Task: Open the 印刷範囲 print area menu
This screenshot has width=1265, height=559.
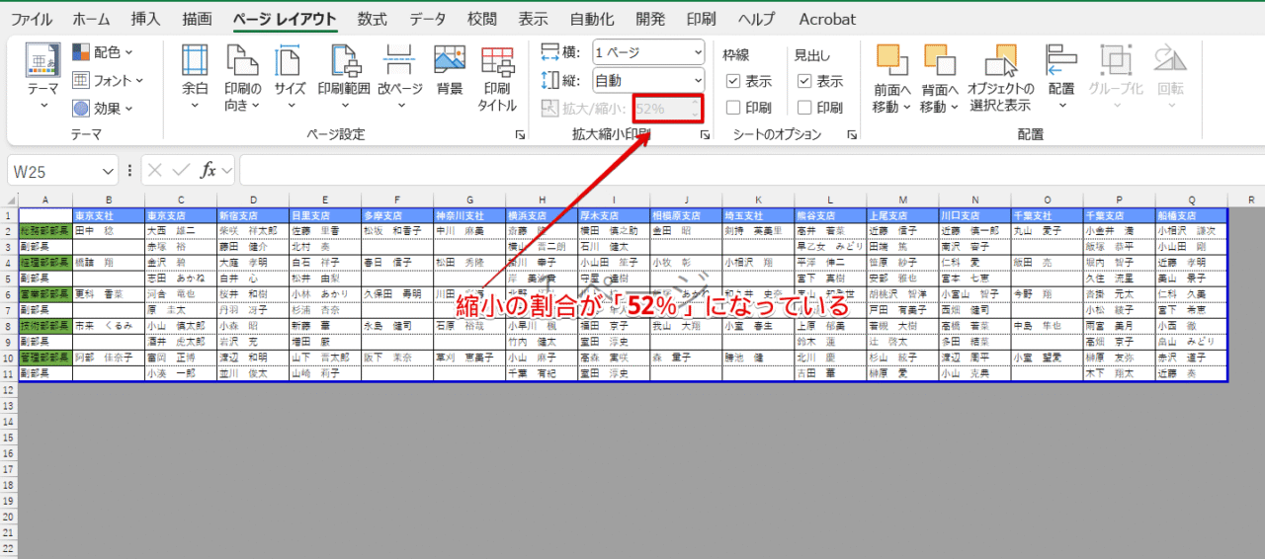Action: 344,77
